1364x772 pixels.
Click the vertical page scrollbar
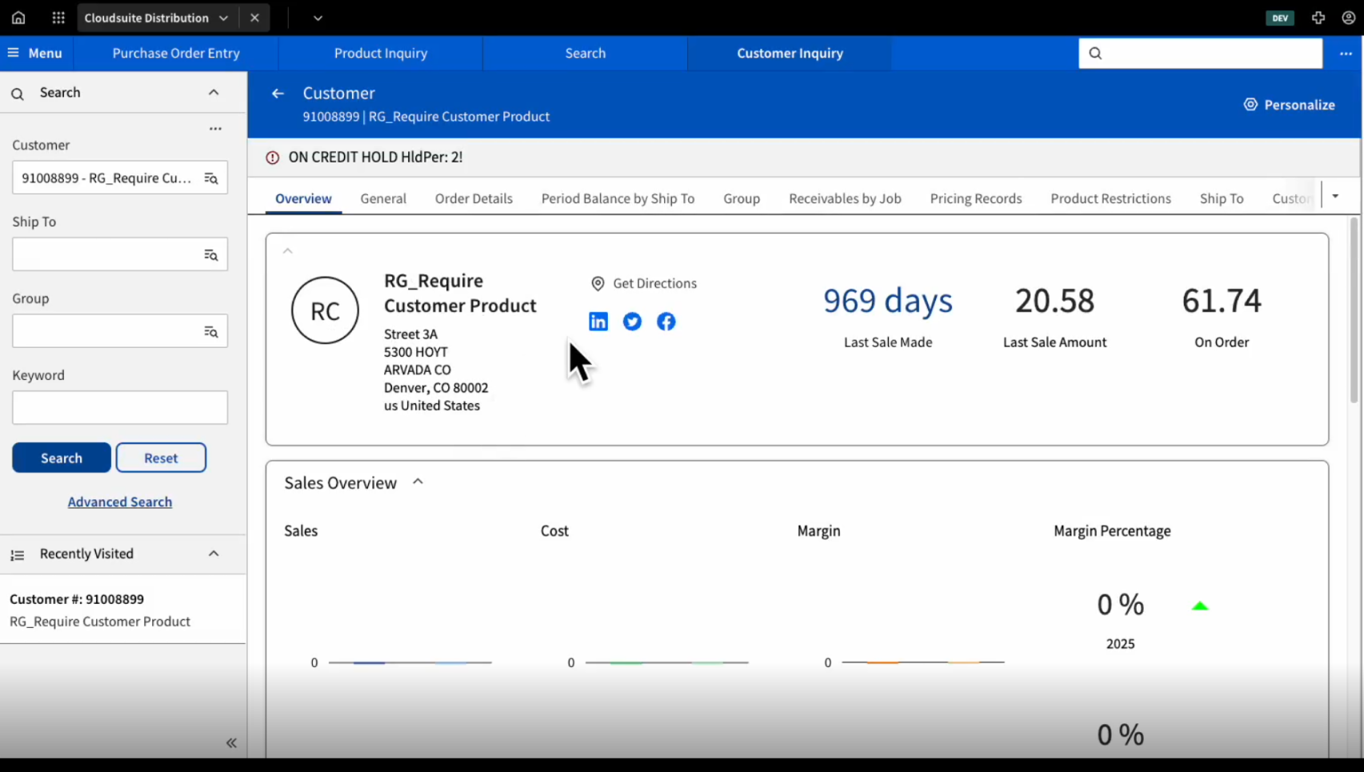[x=1354, y=310]
